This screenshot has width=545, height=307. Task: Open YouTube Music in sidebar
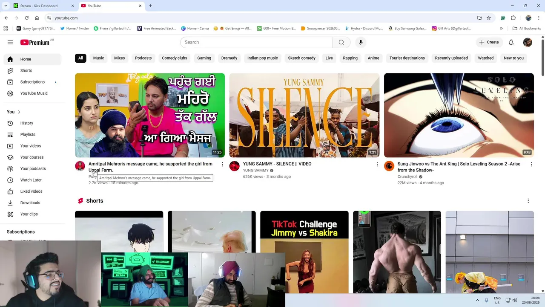[x=32, y=93]
